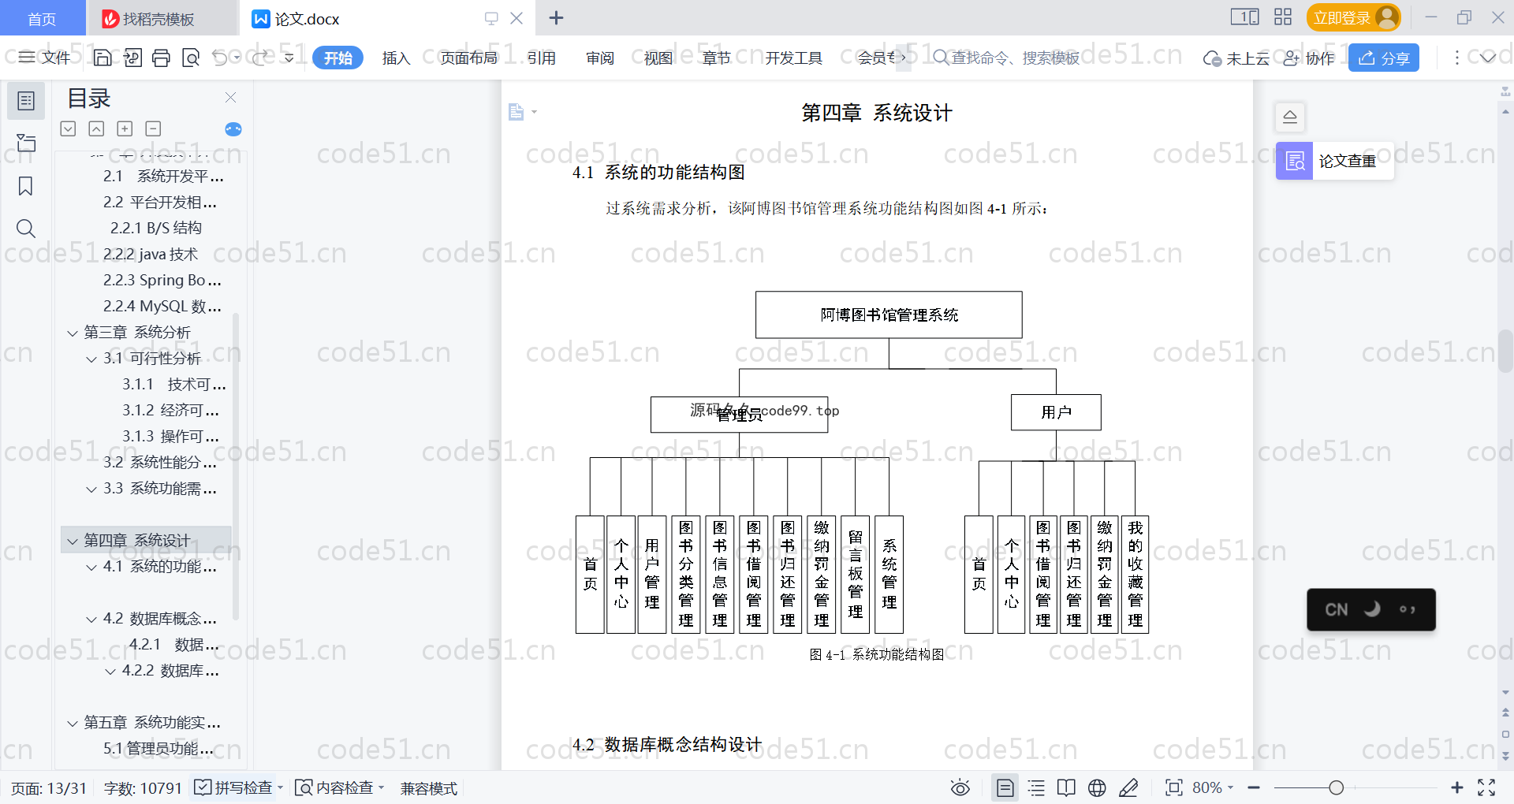Screen dimensions: 1514x804
Task: Click the Print icon in toolbar
Action: click(x=161, y=58)
